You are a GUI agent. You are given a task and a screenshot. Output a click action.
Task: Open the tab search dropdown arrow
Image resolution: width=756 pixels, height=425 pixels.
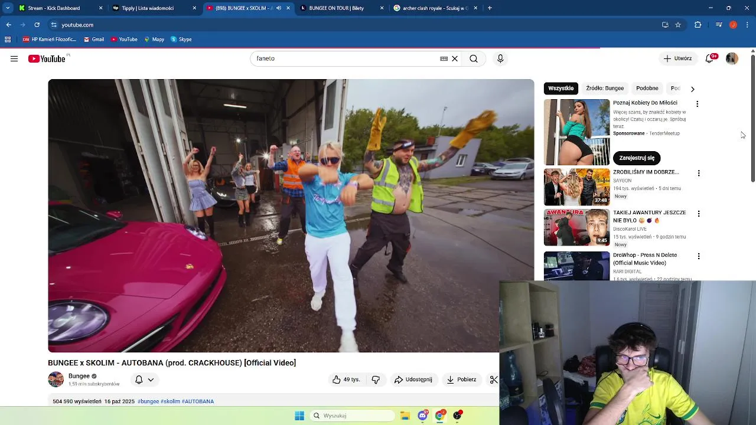pyautogui.click(x=8, y=8)
